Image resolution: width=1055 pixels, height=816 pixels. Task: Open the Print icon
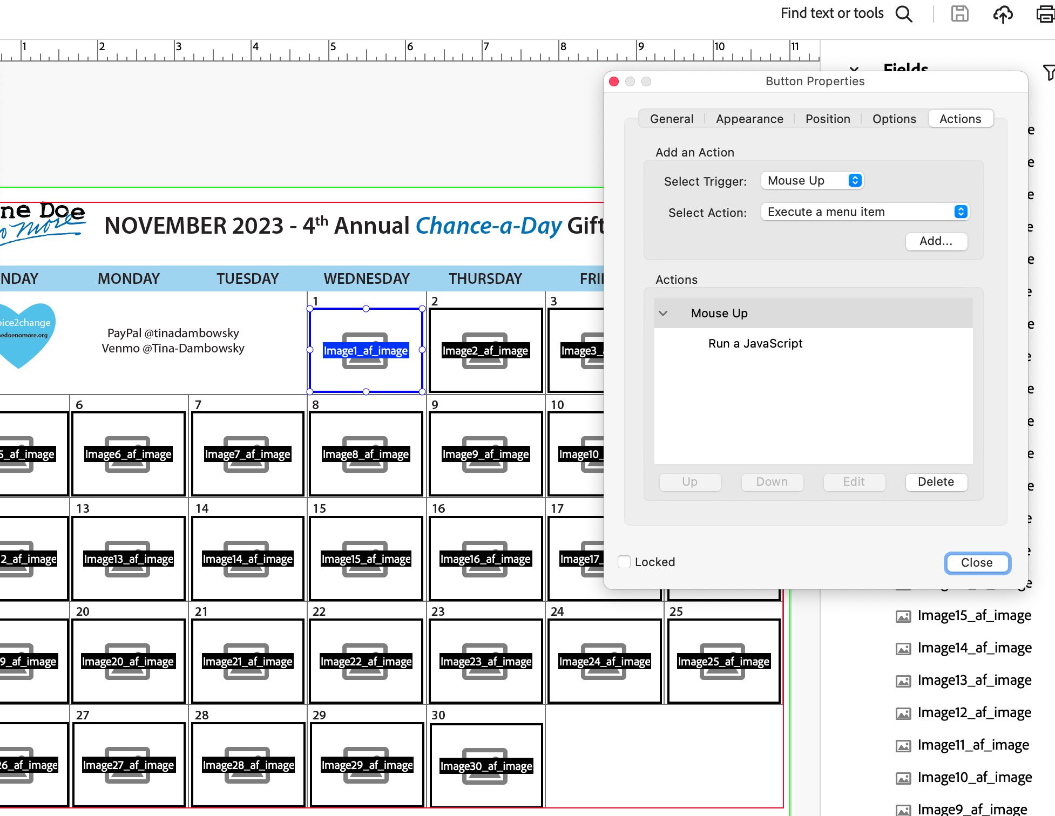coord(1045,13)
